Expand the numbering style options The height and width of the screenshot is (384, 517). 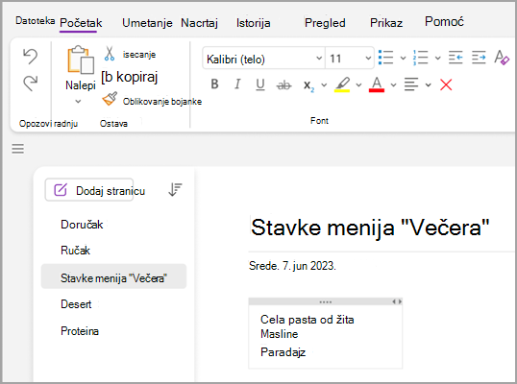tap(438, 59)
